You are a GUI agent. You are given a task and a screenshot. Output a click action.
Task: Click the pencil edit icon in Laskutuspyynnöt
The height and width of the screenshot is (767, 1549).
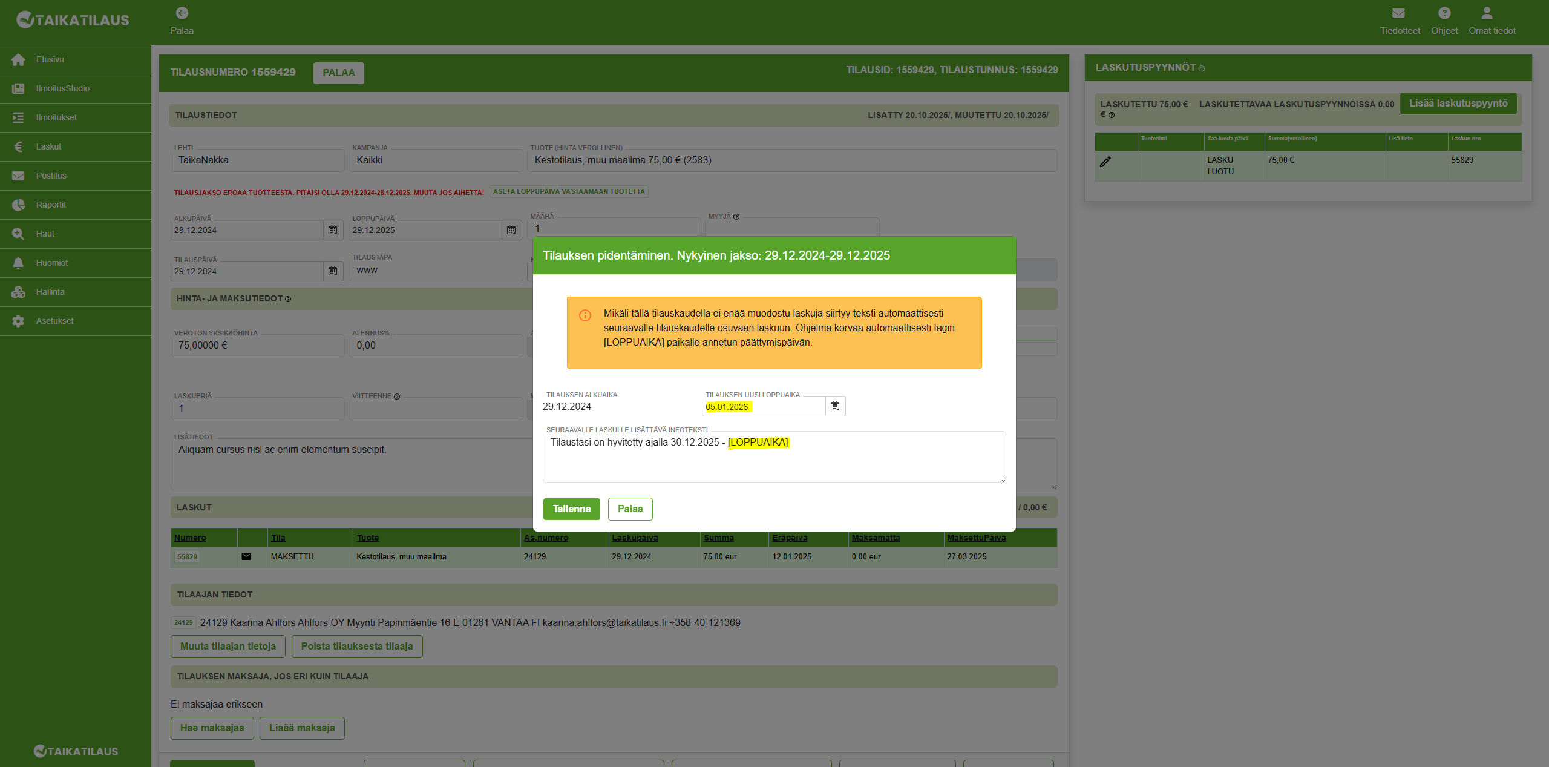coord(1105,162)
